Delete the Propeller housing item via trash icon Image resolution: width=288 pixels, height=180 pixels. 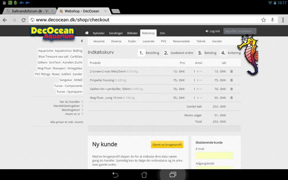(231, 80)
